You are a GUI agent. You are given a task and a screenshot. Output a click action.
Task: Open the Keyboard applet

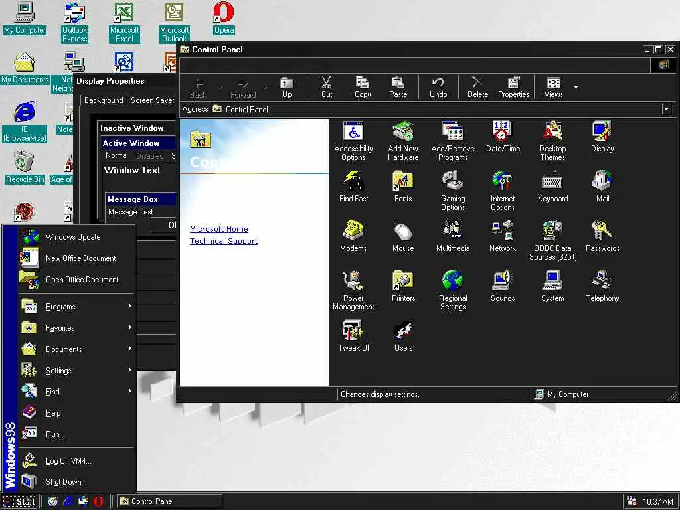[x=552, y=187]
